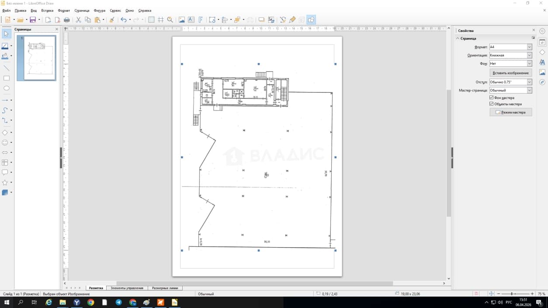Viewport: 548px width, 308px height.
Task: Expand the Basic shapes dropdown arrow
Action: coord(11,132)
